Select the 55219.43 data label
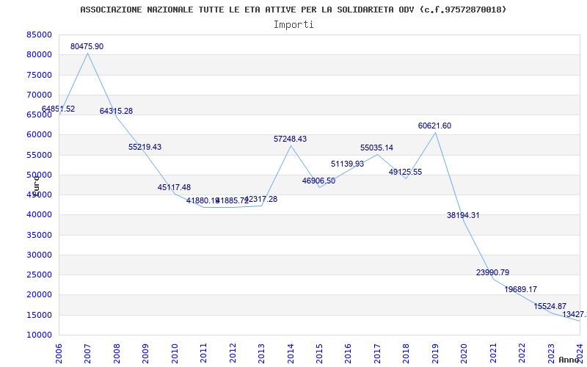 (x=145, y=148)
